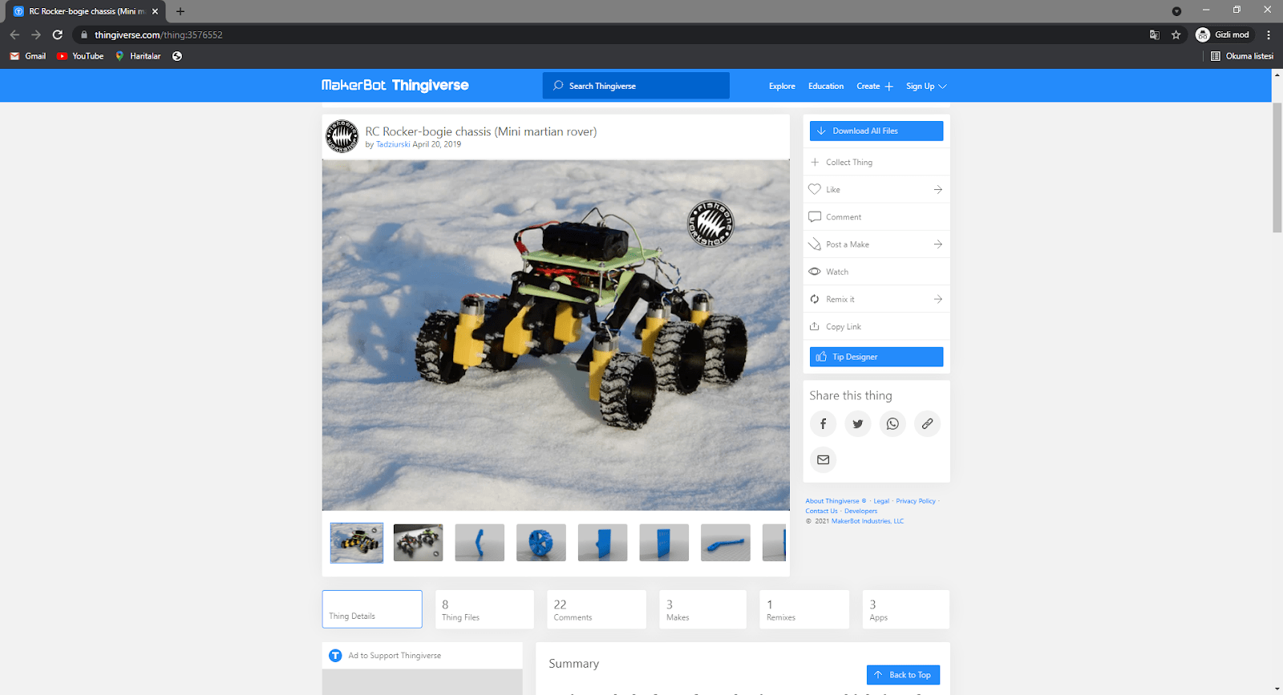
Task: Watch this thing
Action: [836, 272]
